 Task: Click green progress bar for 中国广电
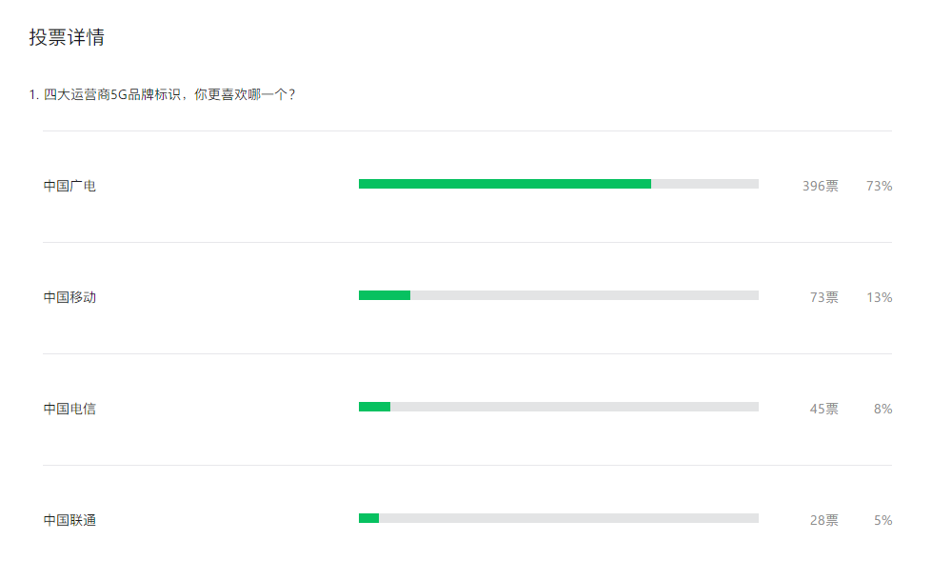505,184
